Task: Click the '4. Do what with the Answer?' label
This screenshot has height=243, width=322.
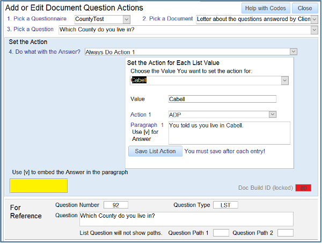Action: click(45, 52)
